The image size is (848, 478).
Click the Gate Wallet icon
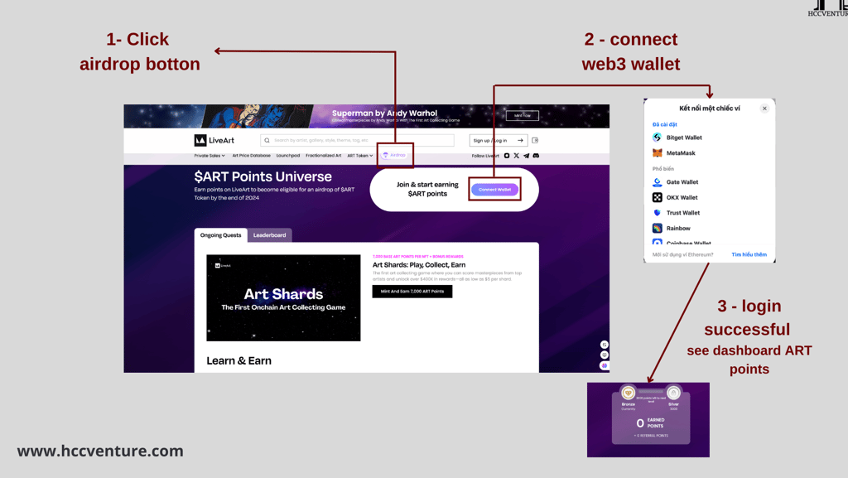(x=657, y=182)
